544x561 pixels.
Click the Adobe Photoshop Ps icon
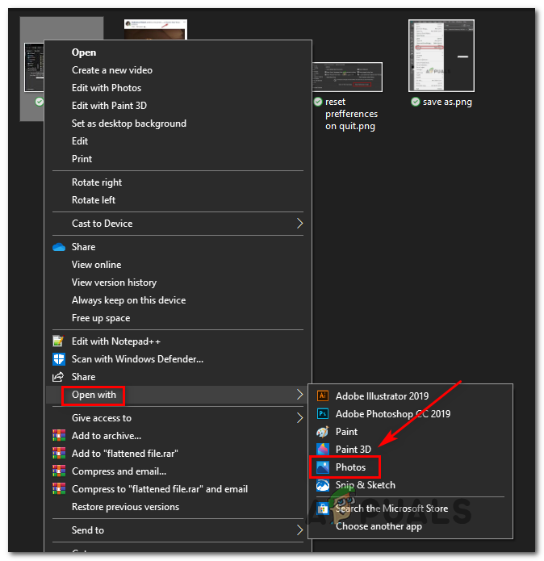point(323,413)
